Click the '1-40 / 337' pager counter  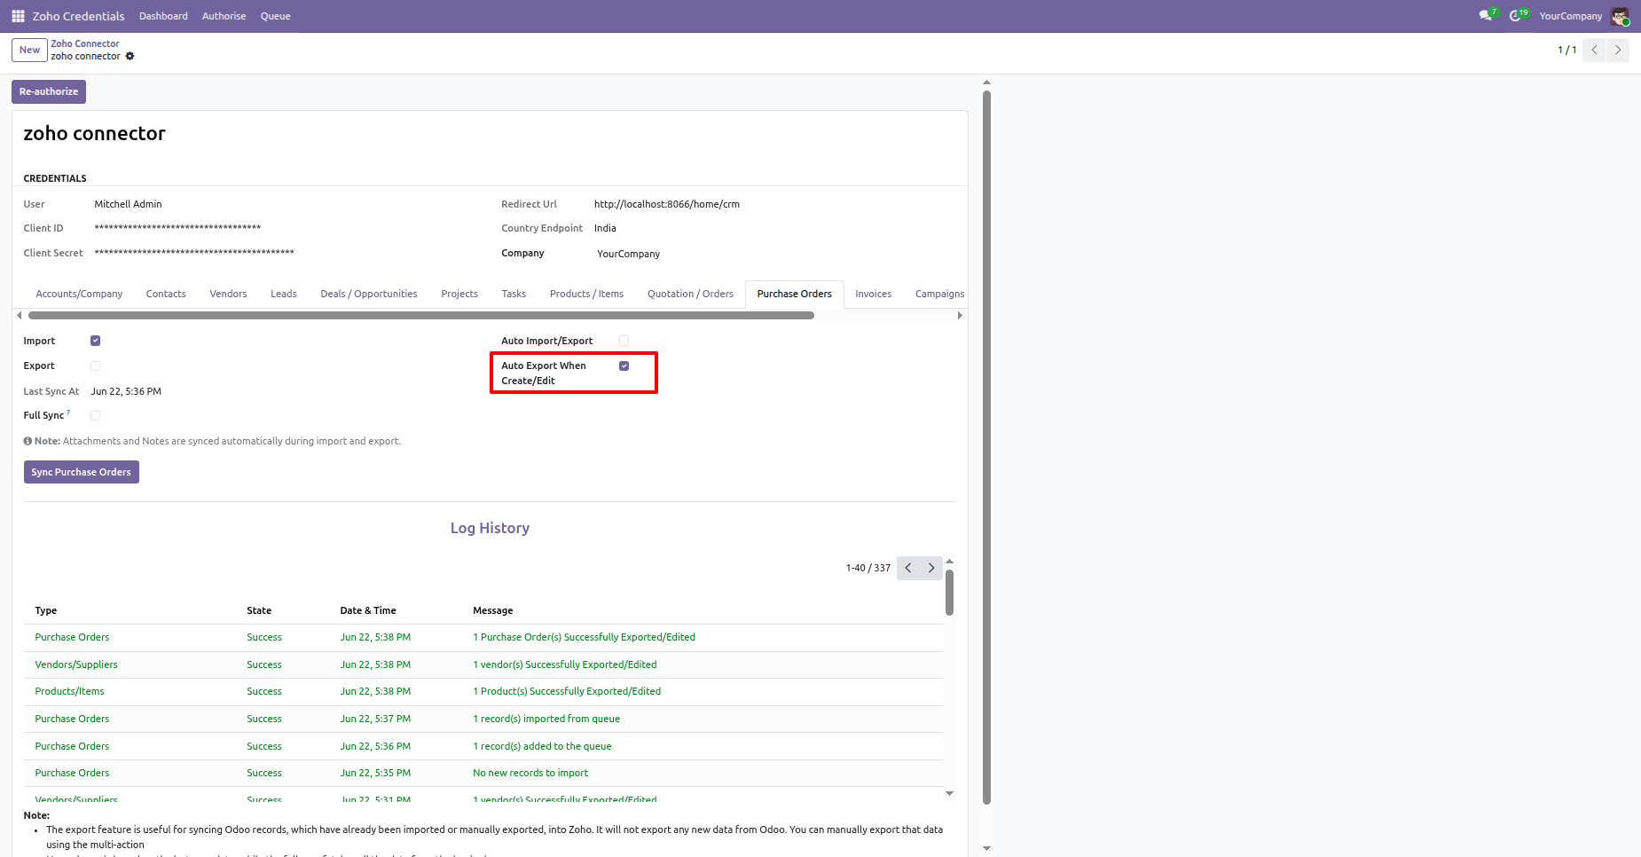click(868, 568)
